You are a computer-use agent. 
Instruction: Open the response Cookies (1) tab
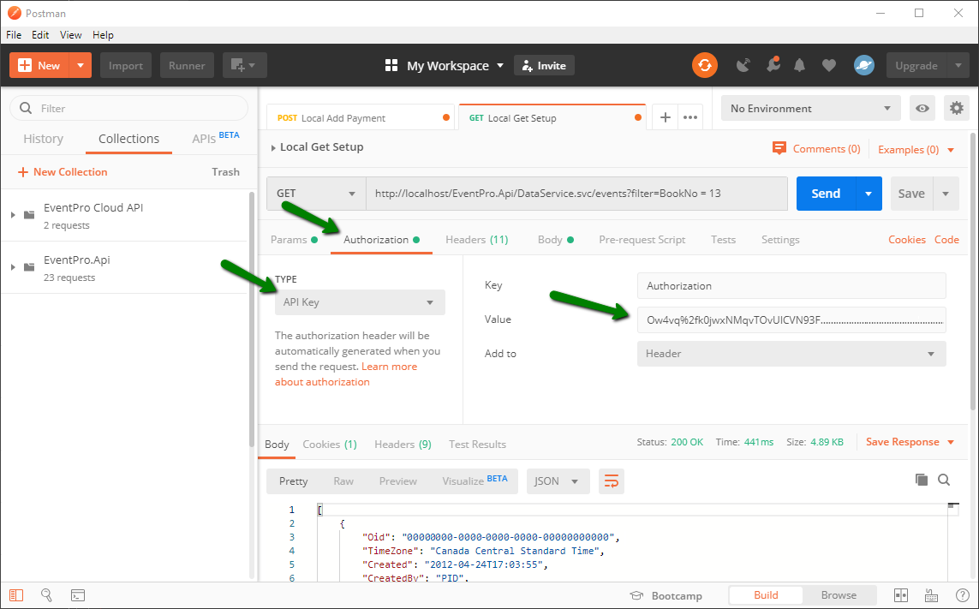pos(330,444)
